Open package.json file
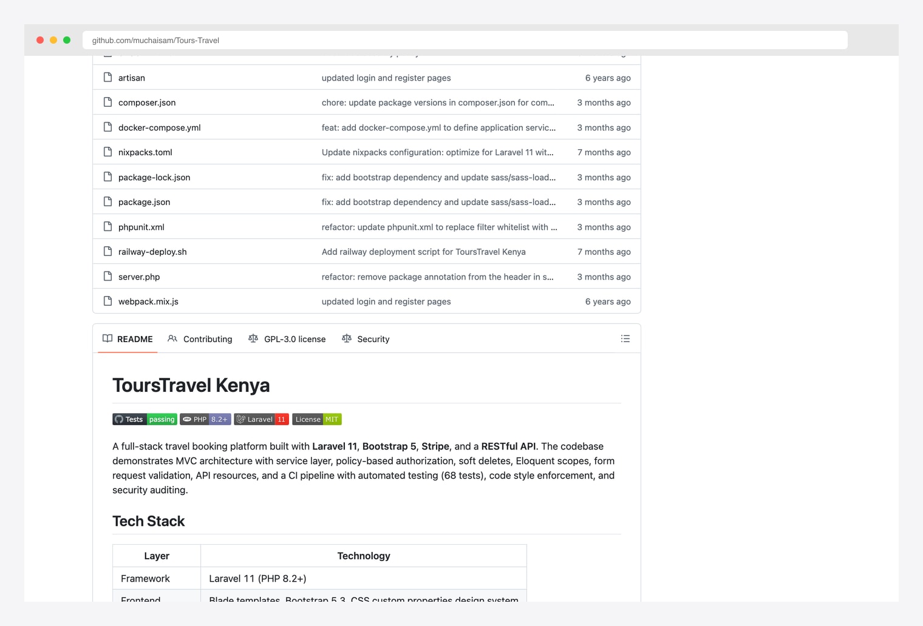The image size is (923, 626). 145,202
